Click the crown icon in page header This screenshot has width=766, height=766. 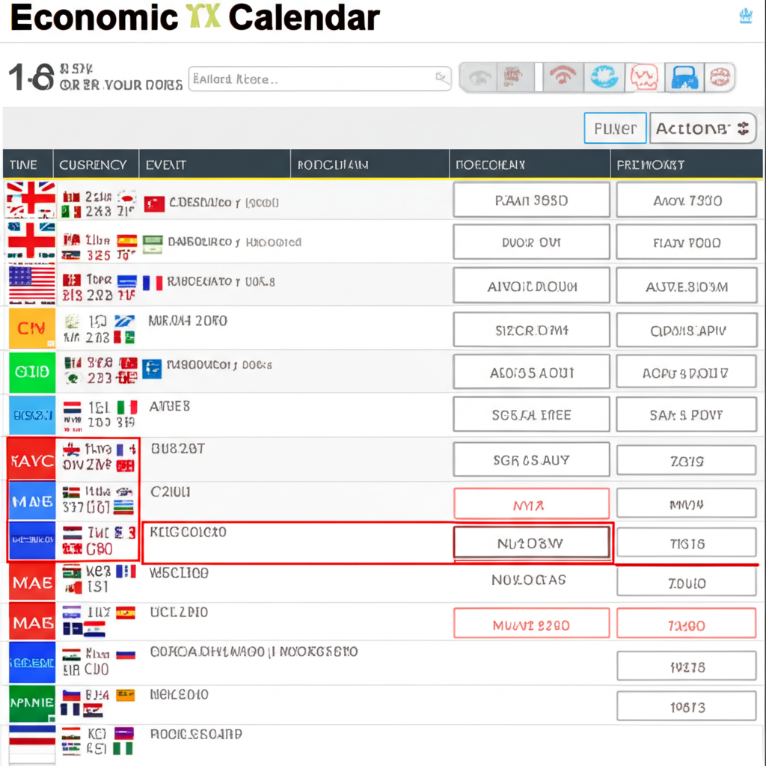(746, 16)
